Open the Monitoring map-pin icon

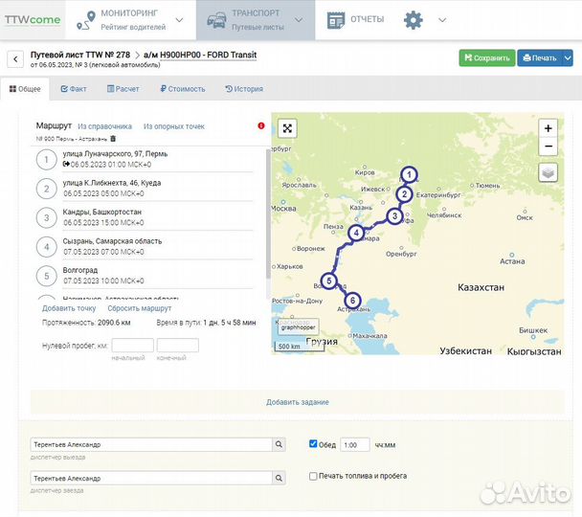point(86,20)
